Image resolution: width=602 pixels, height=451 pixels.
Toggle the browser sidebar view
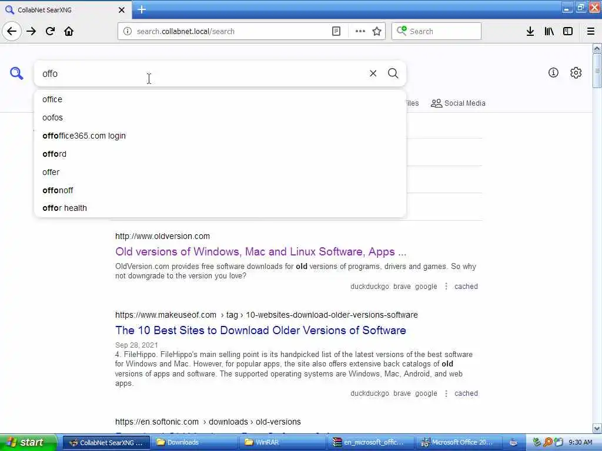pos(568,31)
